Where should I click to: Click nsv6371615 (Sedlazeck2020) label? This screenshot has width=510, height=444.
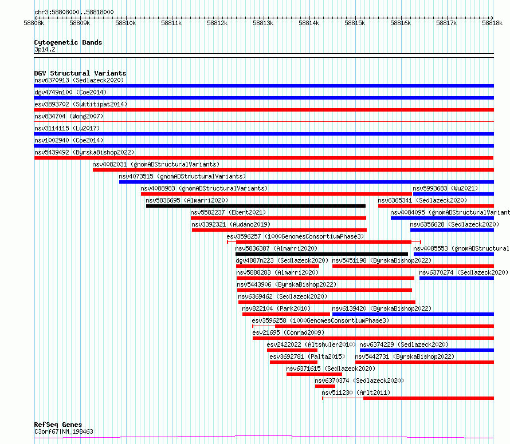point(331,368)
